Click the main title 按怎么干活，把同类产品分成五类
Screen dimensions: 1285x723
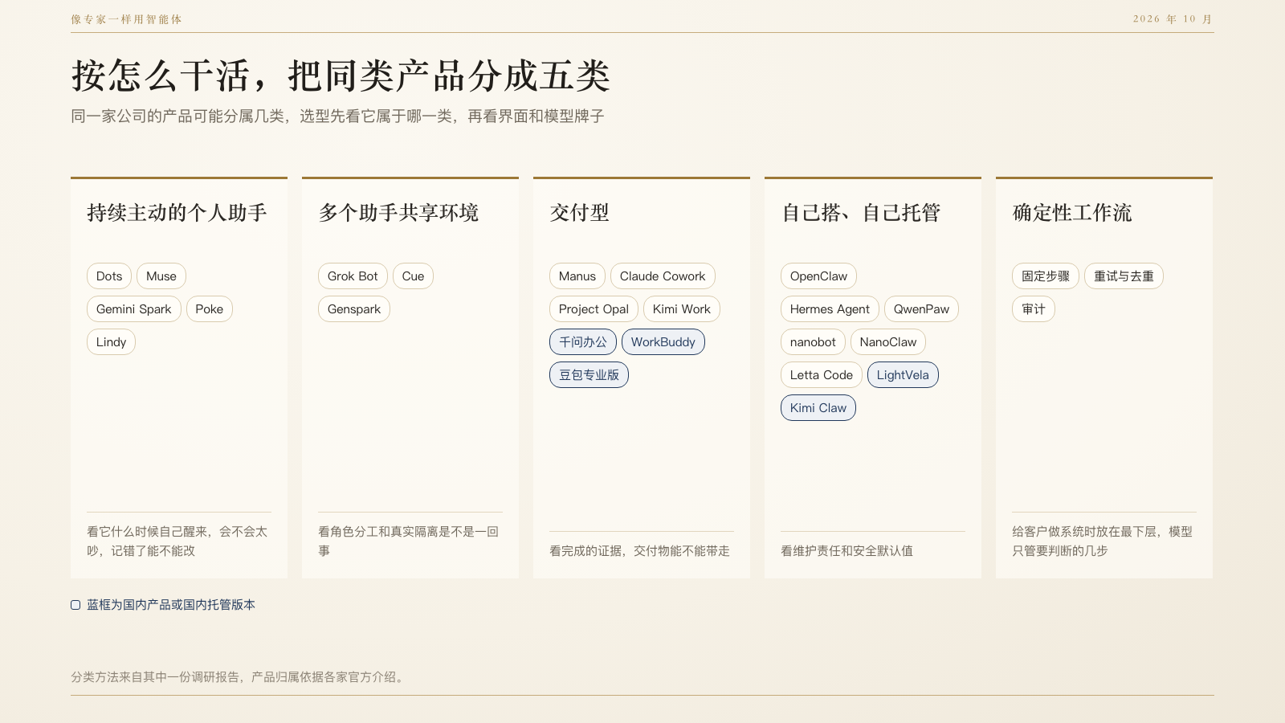[x=341, y=76]
